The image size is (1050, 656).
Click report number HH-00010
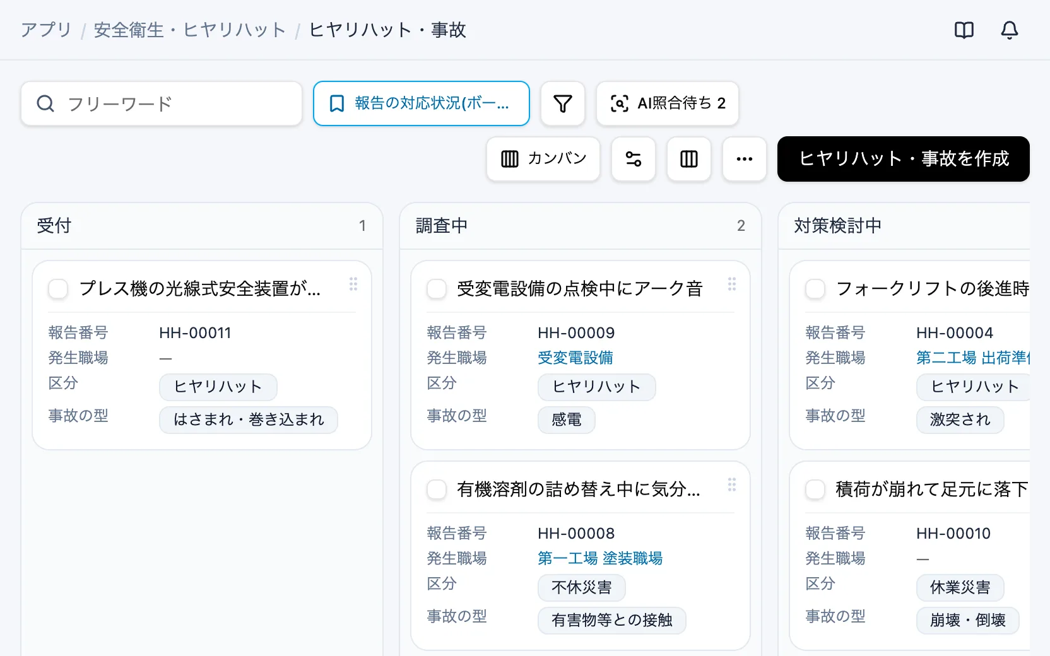coord(953,534)
